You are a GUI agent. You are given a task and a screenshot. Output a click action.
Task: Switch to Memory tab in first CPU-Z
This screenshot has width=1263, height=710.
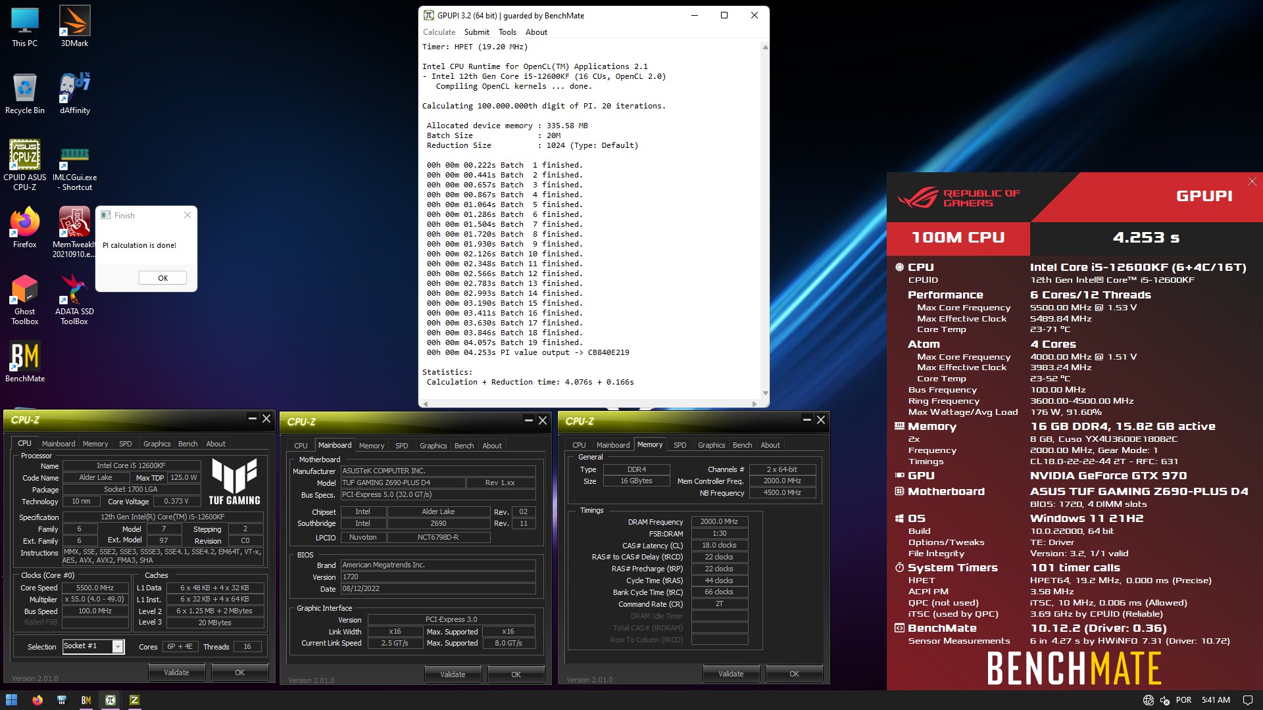[95, 444]
